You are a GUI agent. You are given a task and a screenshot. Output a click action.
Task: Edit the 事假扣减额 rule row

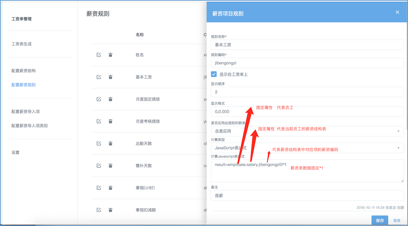click(x=99, y=210)
